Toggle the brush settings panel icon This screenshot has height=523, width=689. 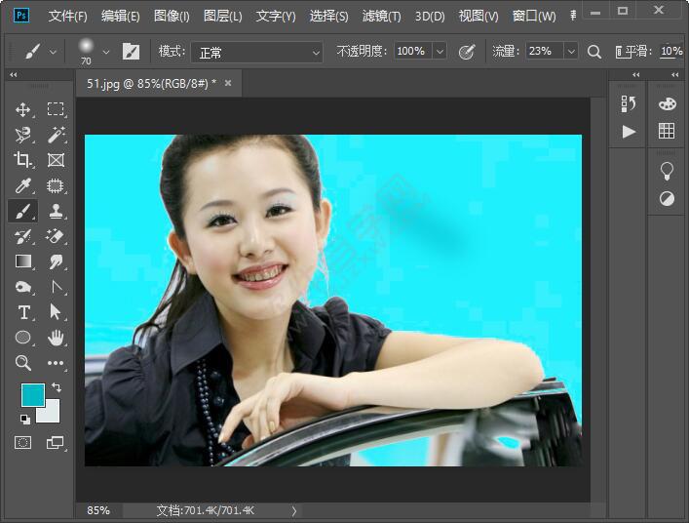pyautogui.click(x=131, y=51)
